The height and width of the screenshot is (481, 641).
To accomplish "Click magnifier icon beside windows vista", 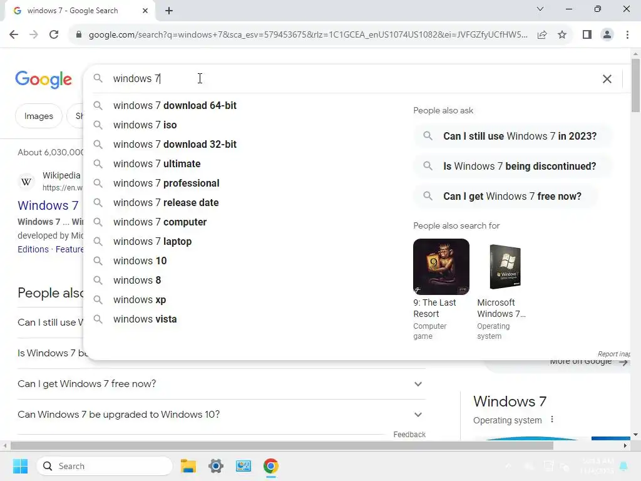I will pos(98,319).
